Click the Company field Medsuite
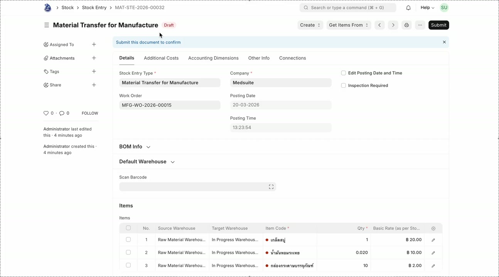Image resolution: width=499 pixels, height=277 pixels. (281, 83)
